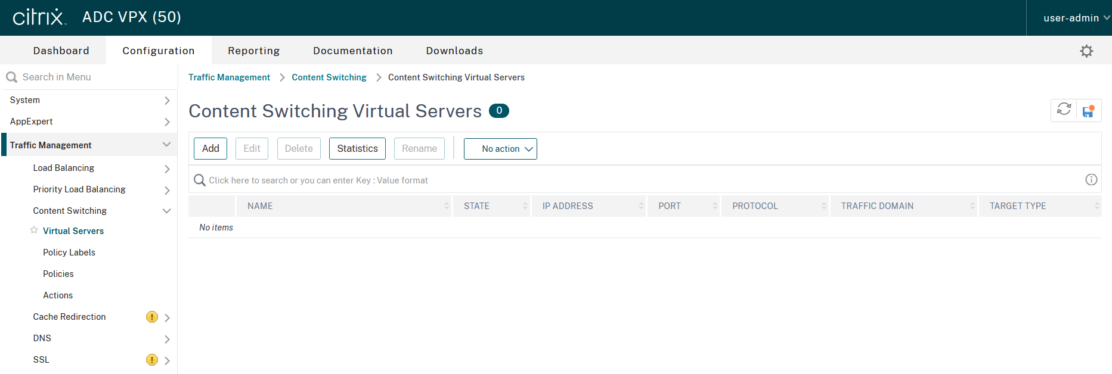Image resolution: width=1112 pixels, height=374 pixels.
Task: Switch to the Dashboard tab
Action: point(61,51)
